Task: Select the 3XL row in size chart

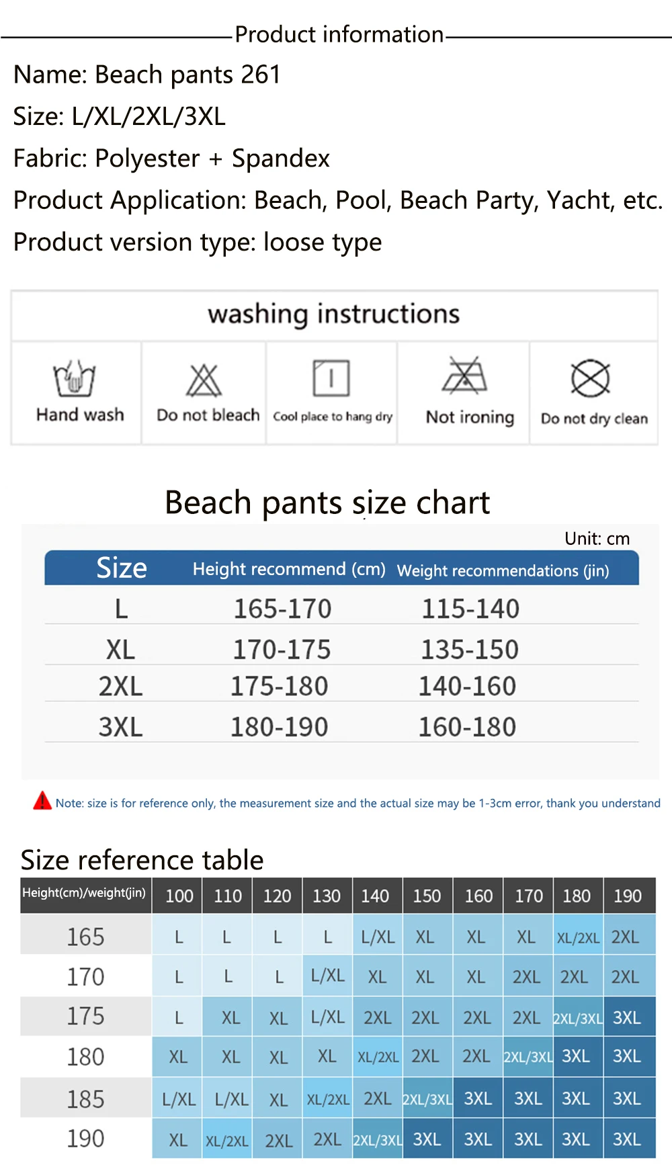Action: click(341, 726)
